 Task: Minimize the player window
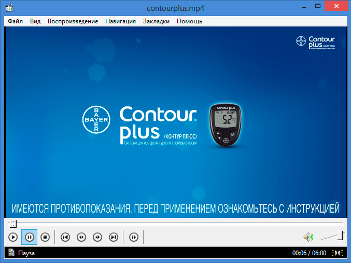point(304,7)
